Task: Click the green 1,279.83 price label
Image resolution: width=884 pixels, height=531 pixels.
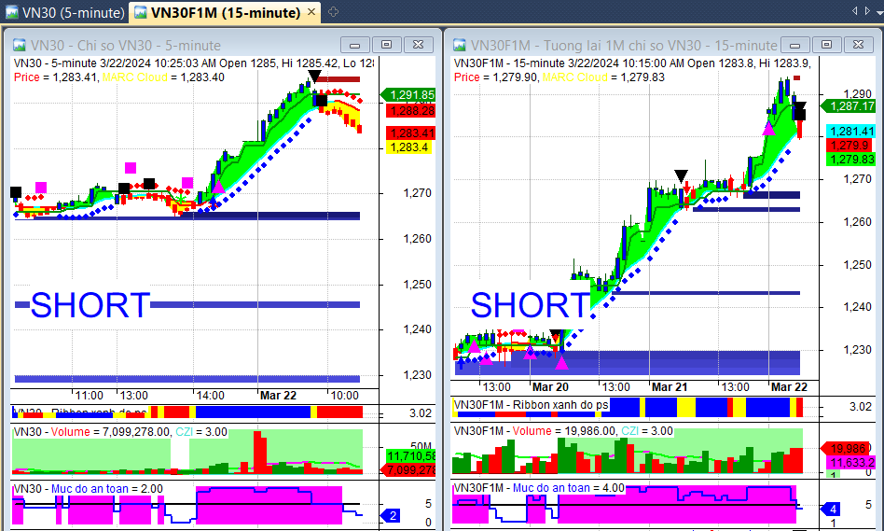Action: 850,160
